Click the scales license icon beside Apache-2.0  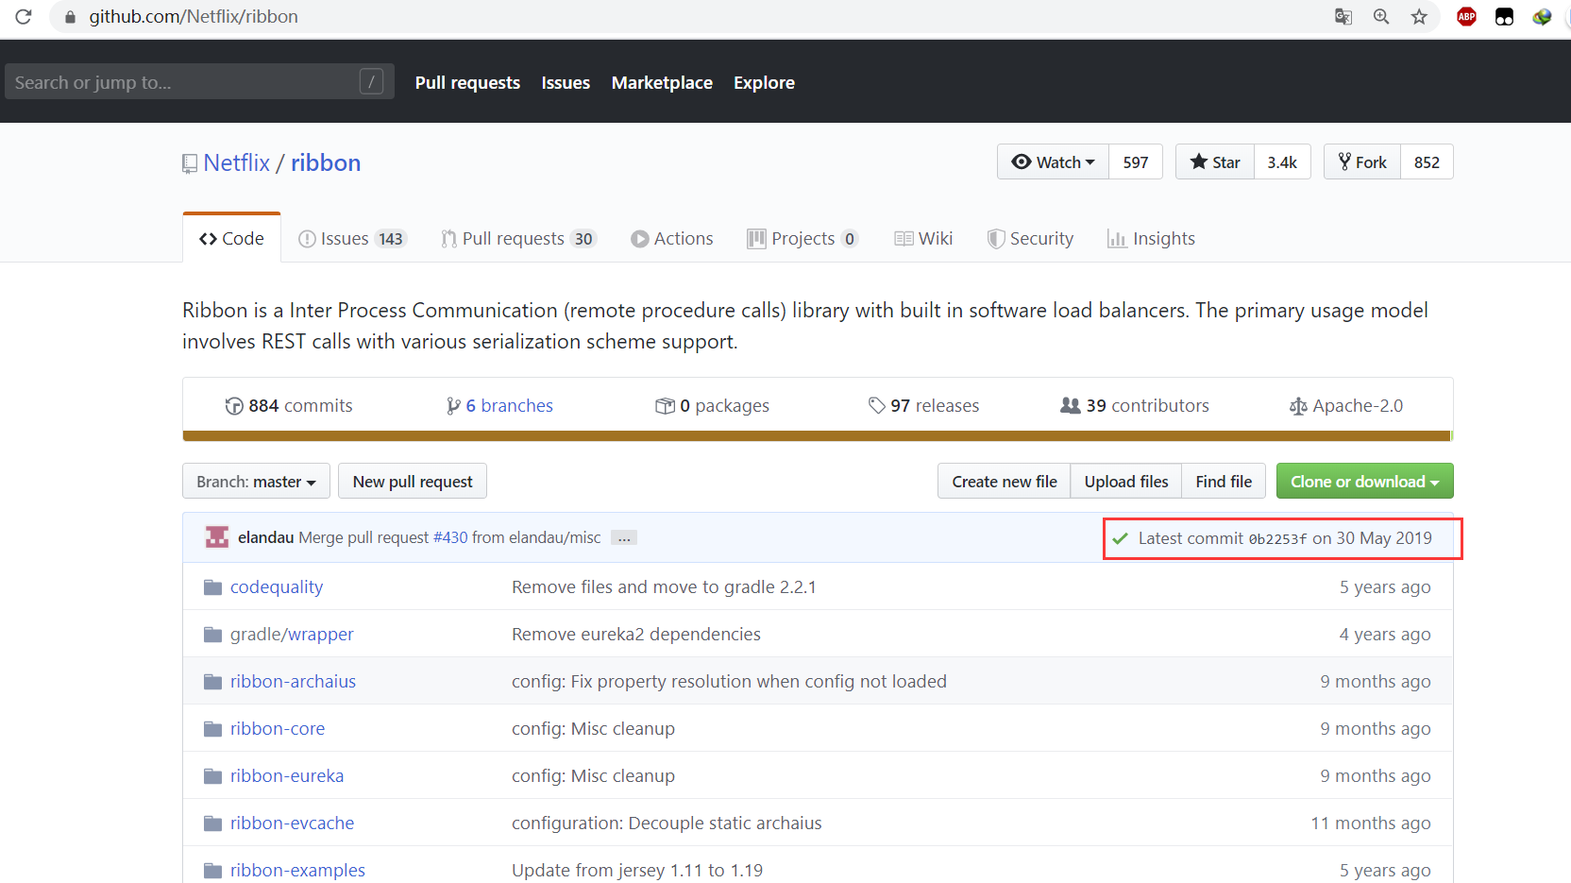click(x=1298, y=406)
